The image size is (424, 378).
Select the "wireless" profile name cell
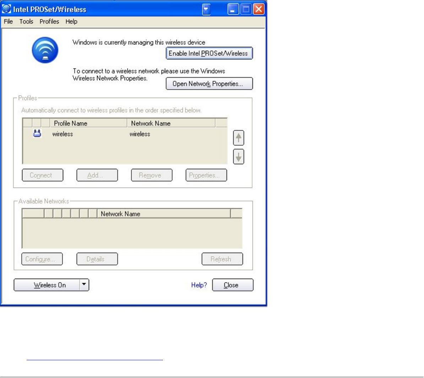63,134
